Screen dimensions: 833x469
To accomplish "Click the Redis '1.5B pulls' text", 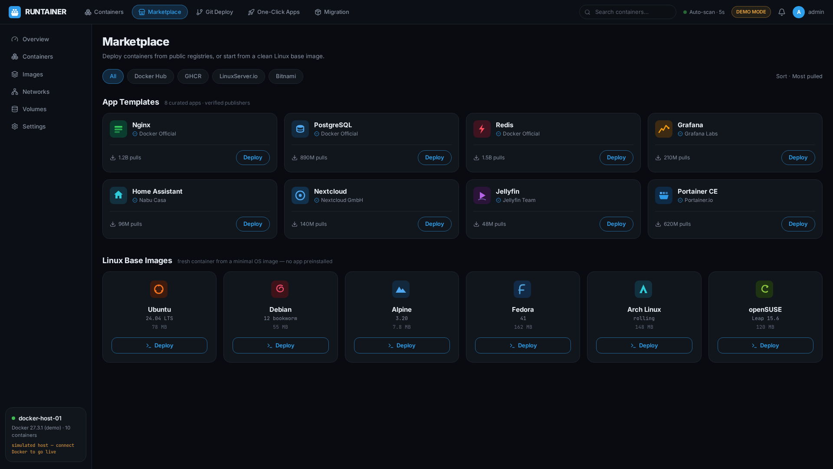I will (x=493, y=158).
